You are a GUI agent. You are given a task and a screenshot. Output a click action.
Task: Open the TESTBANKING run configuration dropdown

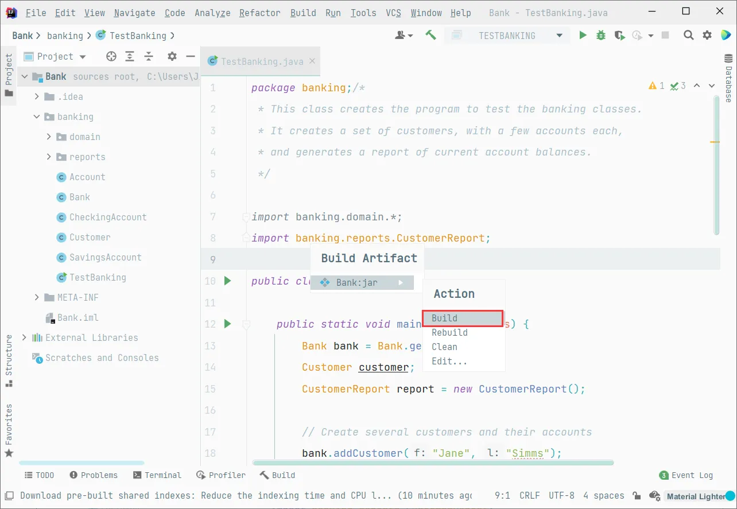pyautogui.click(x=507, y=35)
